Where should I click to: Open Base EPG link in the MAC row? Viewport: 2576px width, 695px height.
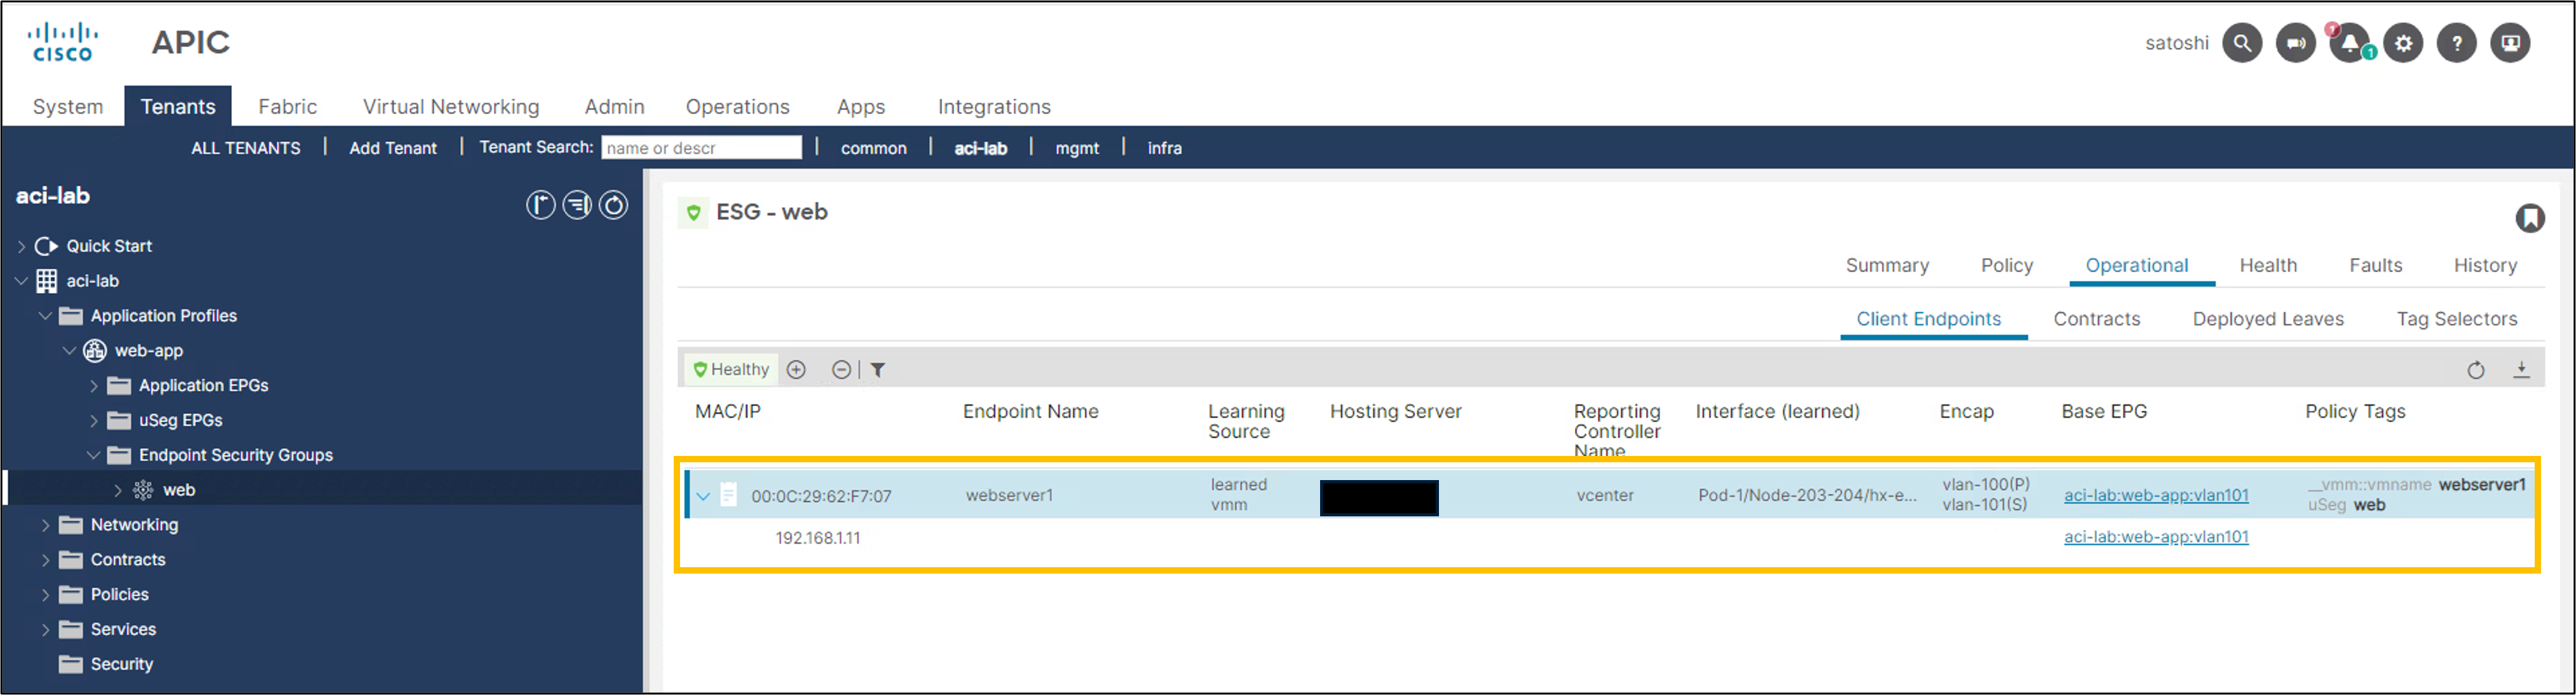click(2156, 495)
